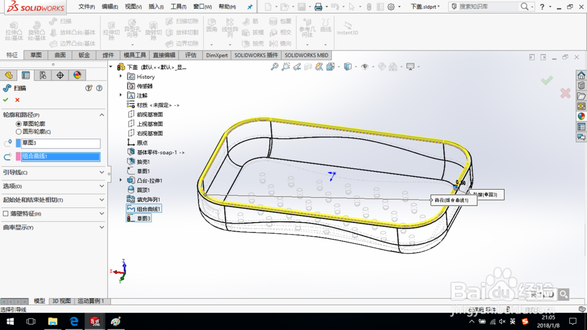Click the confirmation corner red X
This screenshot has height=330, width=587.
pos(565,93)
